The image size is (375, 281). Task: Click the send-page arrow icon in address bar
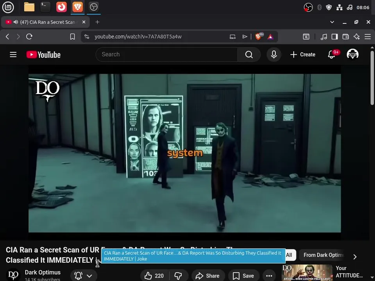tap(245, 37)
